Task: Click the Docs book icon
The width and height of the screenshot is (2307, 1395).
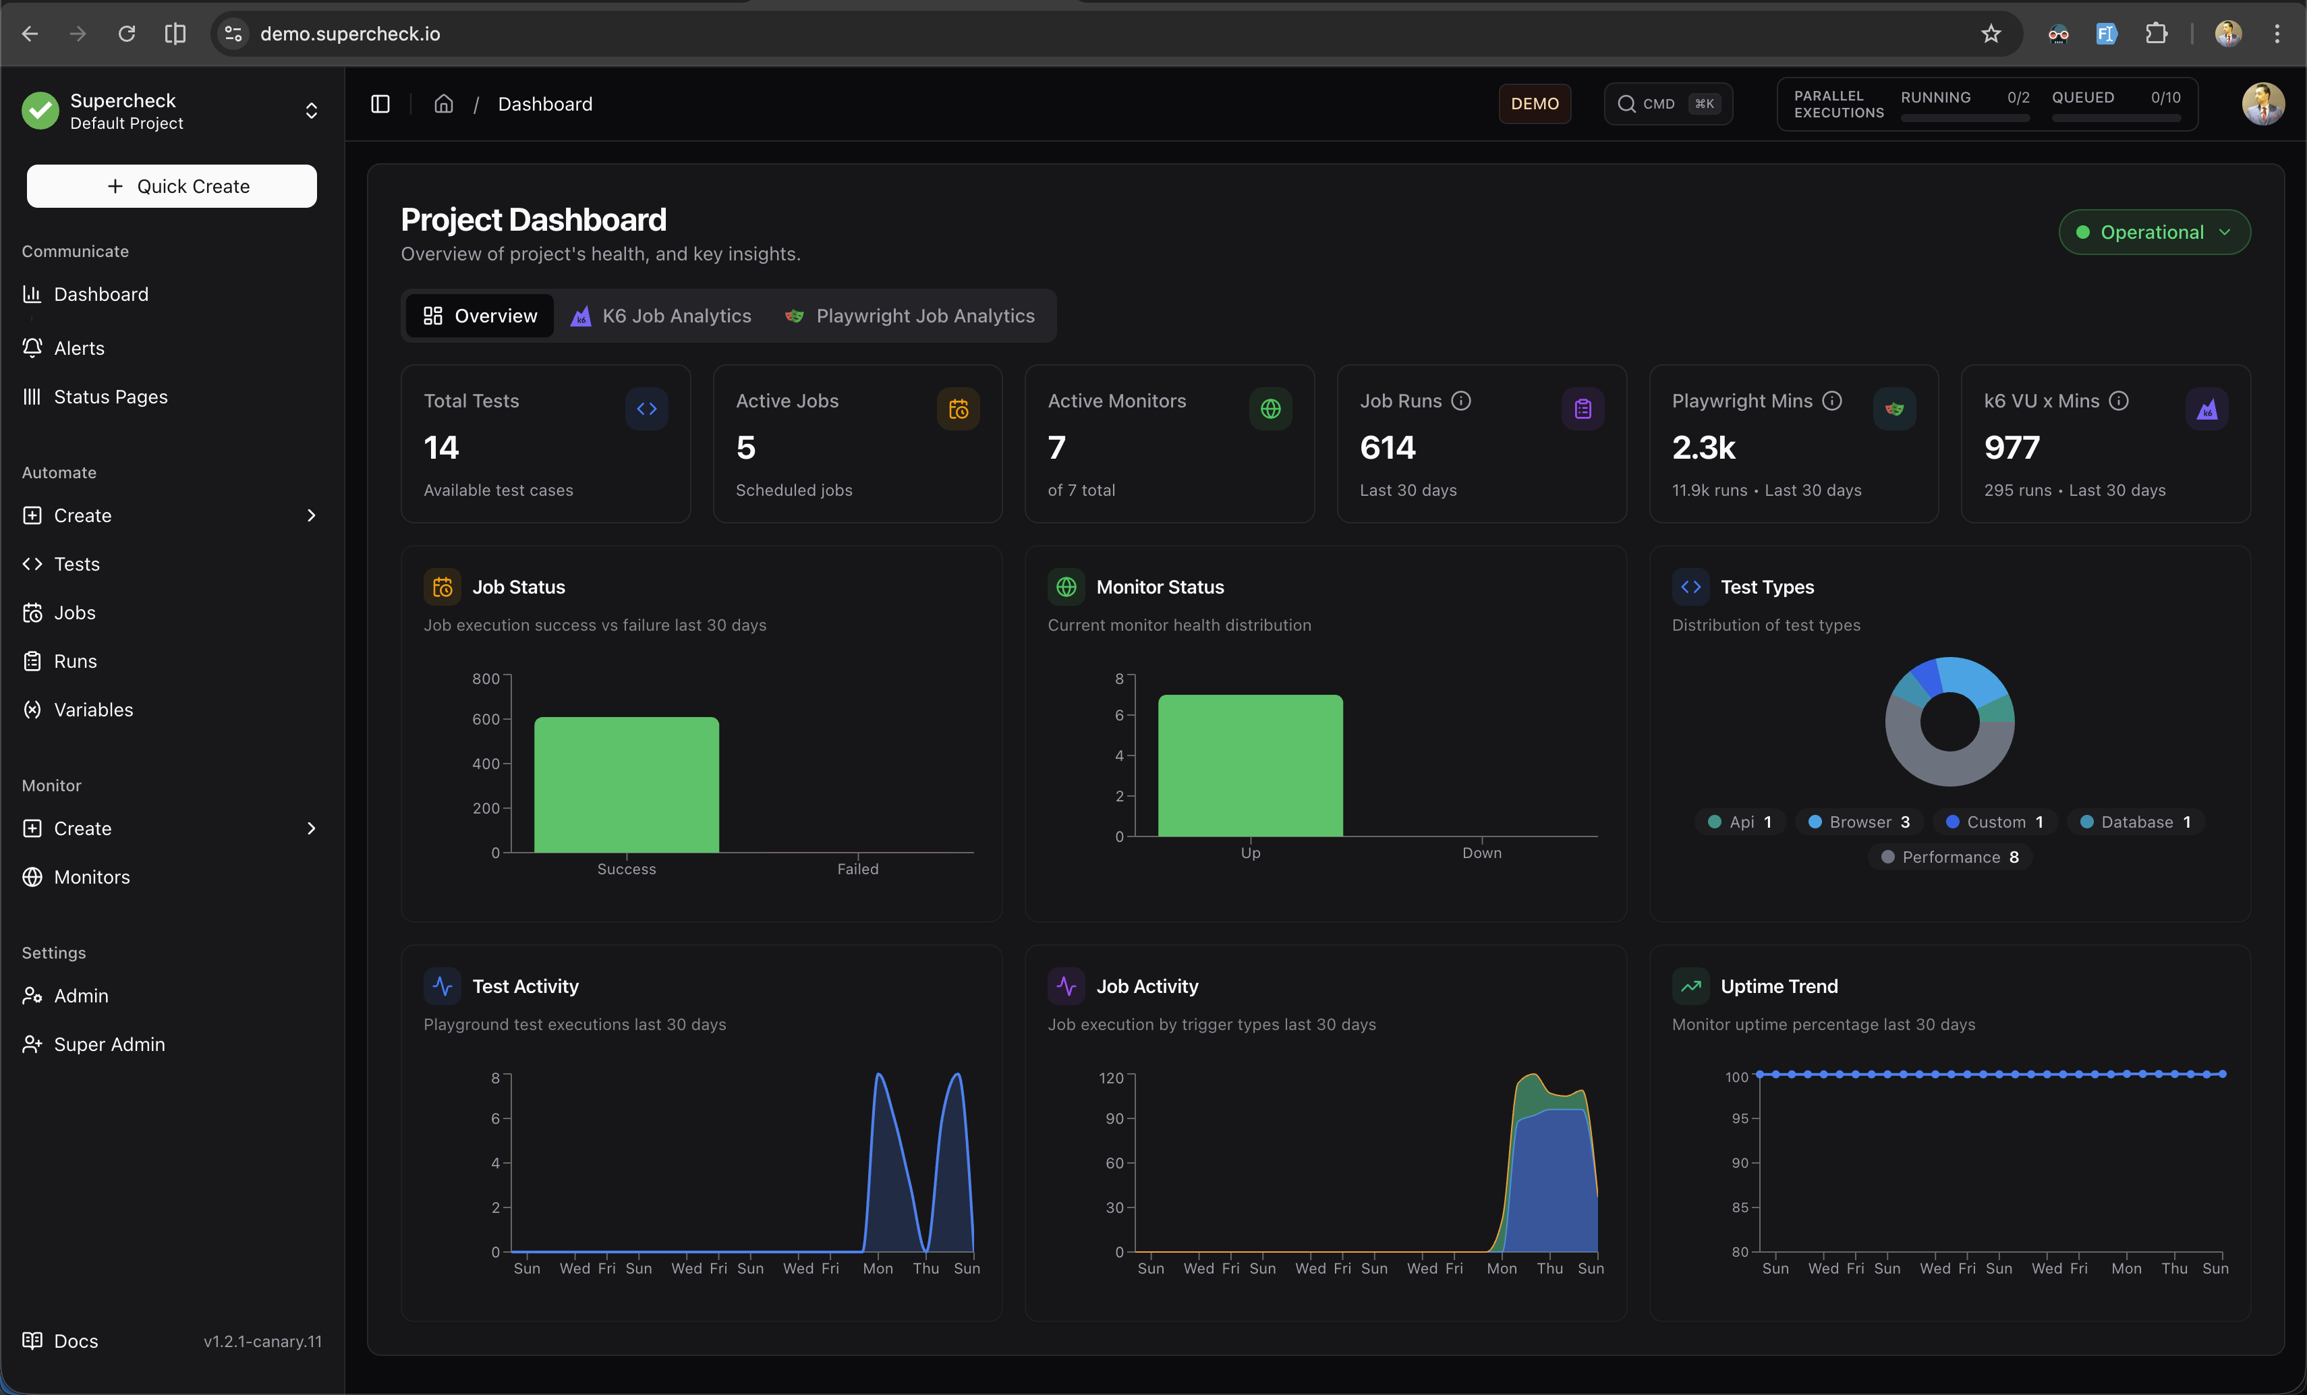Action: pos(33,1341)
